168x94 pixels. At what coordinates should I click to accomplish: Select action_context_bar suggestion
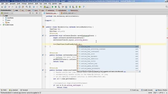pos(108,64)
